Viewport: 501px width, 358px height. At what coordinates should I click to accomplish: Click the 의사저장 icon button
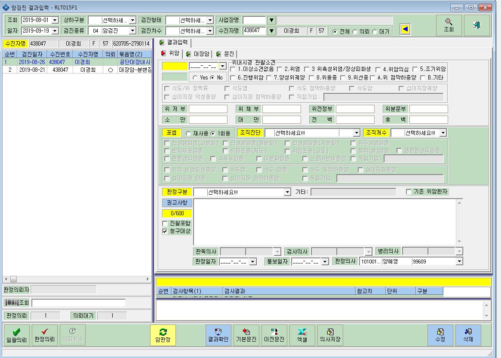[x=330, y=335]
